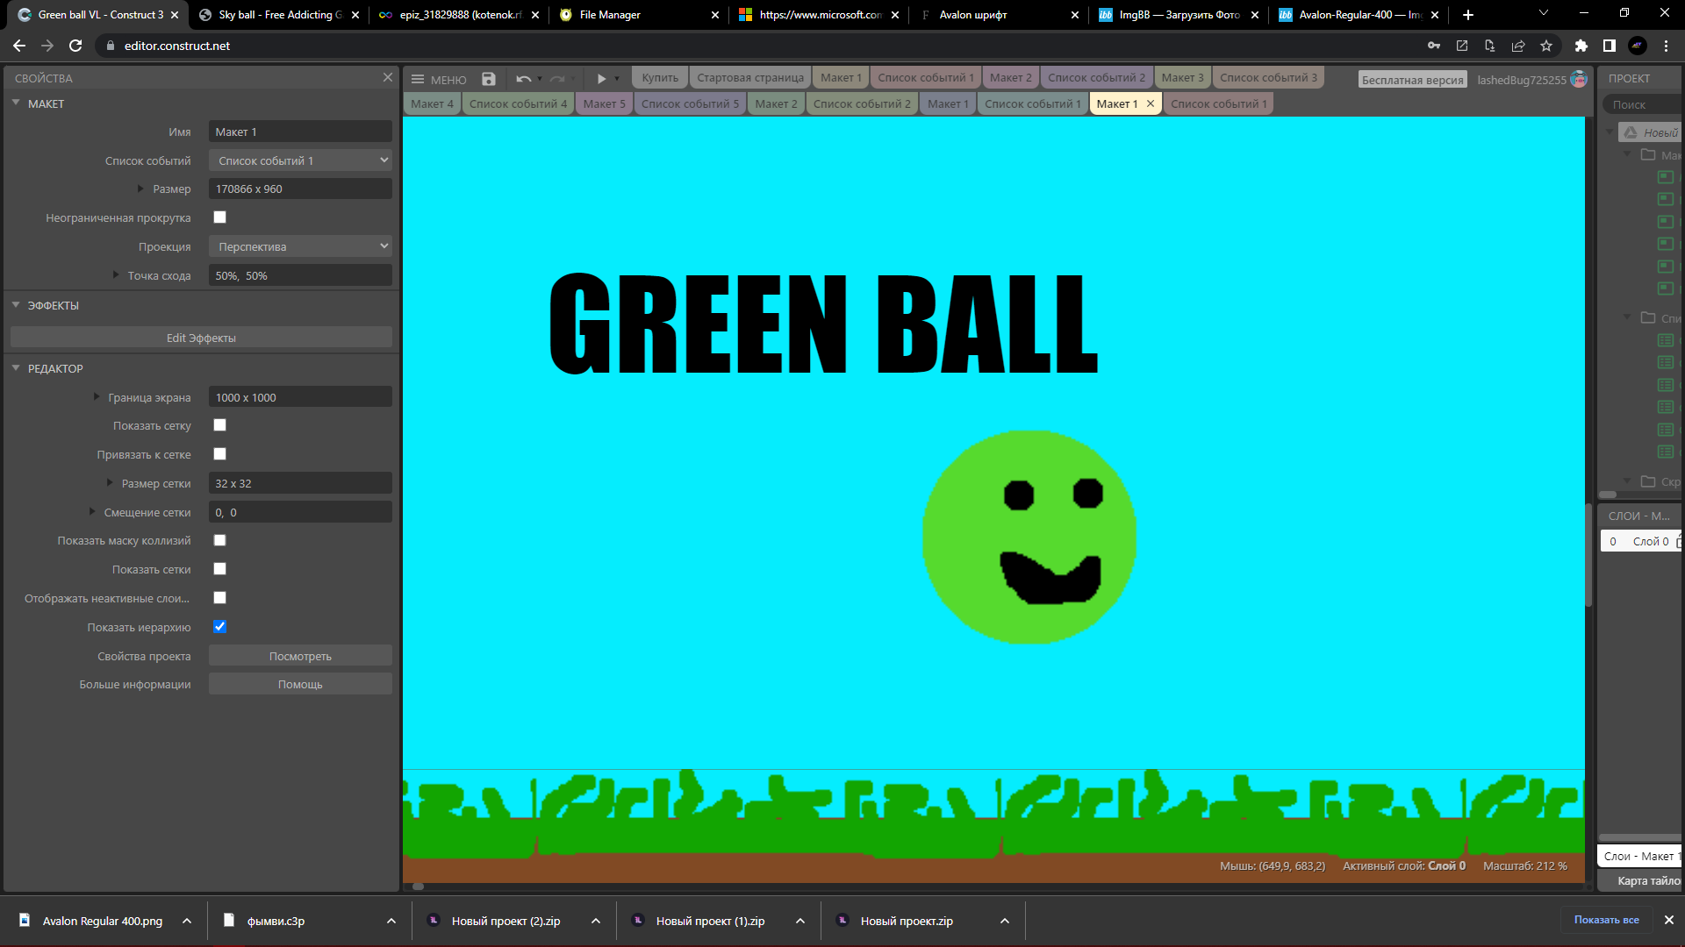Viewport: 1685px width, 947px height.
Task: Open the Макет 4 tab
Action: (x=432, y=103)
